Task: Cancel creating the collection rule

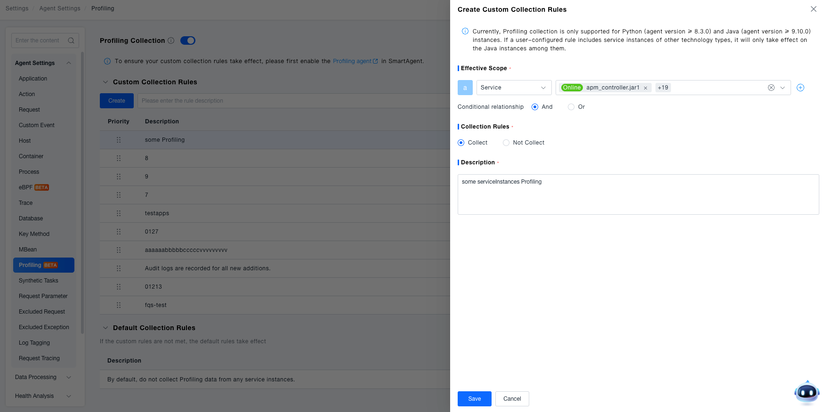Action: [x=512, y=399]
